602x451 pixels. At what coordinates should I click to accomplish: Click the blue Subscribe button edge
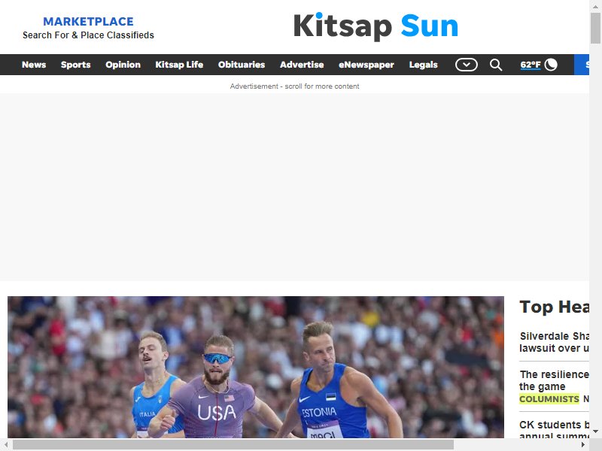[x=581, y=65]
